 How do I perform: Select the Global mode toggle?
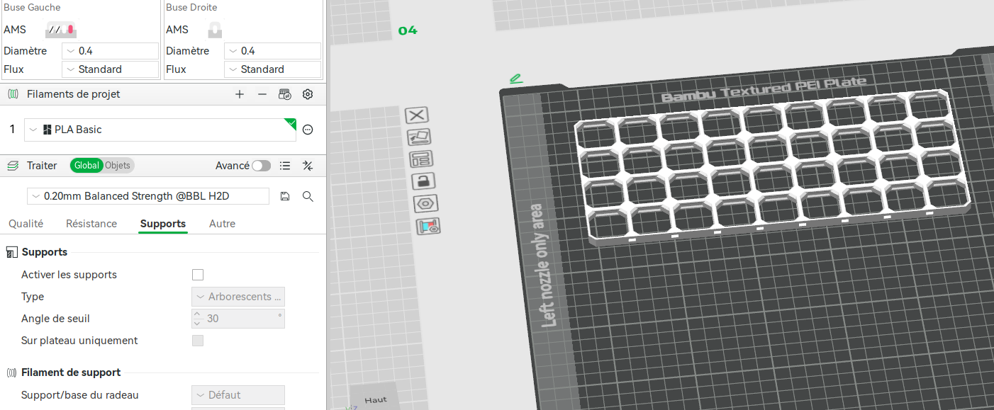click(86, 166)
